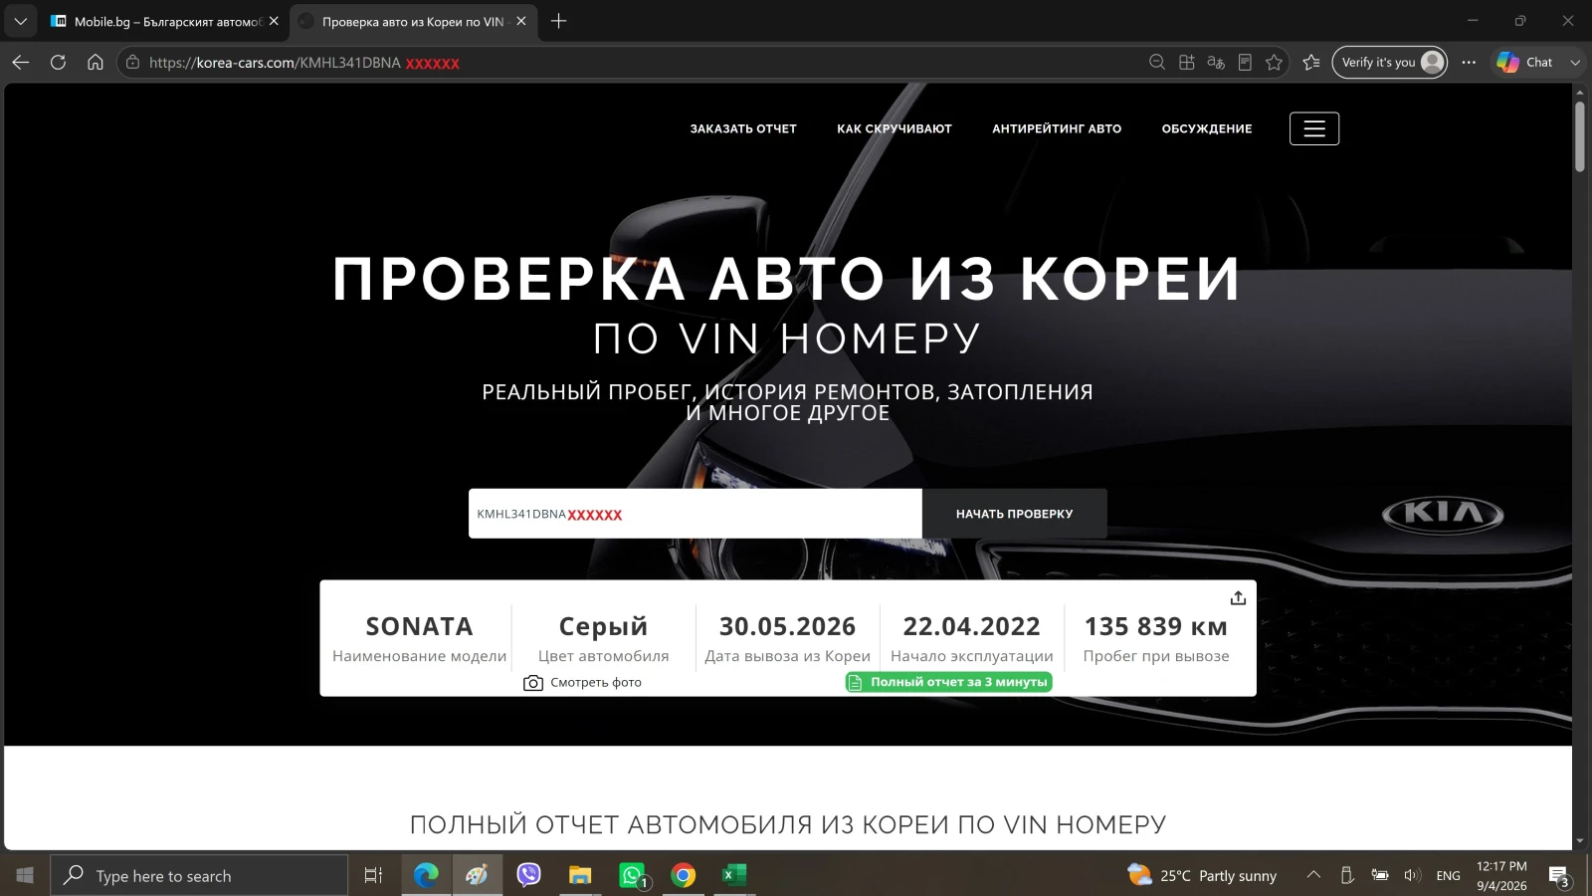Select the Проверка авто из Кореи tab
The height and width of the screenshot is (896, 1592).
coord(413,21)
